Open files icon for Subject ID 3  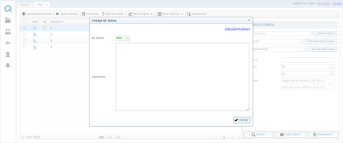[x=35, y=47]
